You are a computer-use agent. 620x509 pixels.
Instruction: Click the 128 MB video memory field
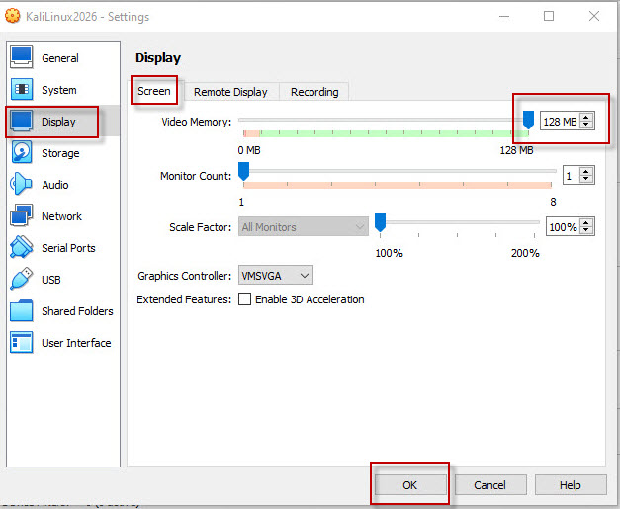point(561,121)
